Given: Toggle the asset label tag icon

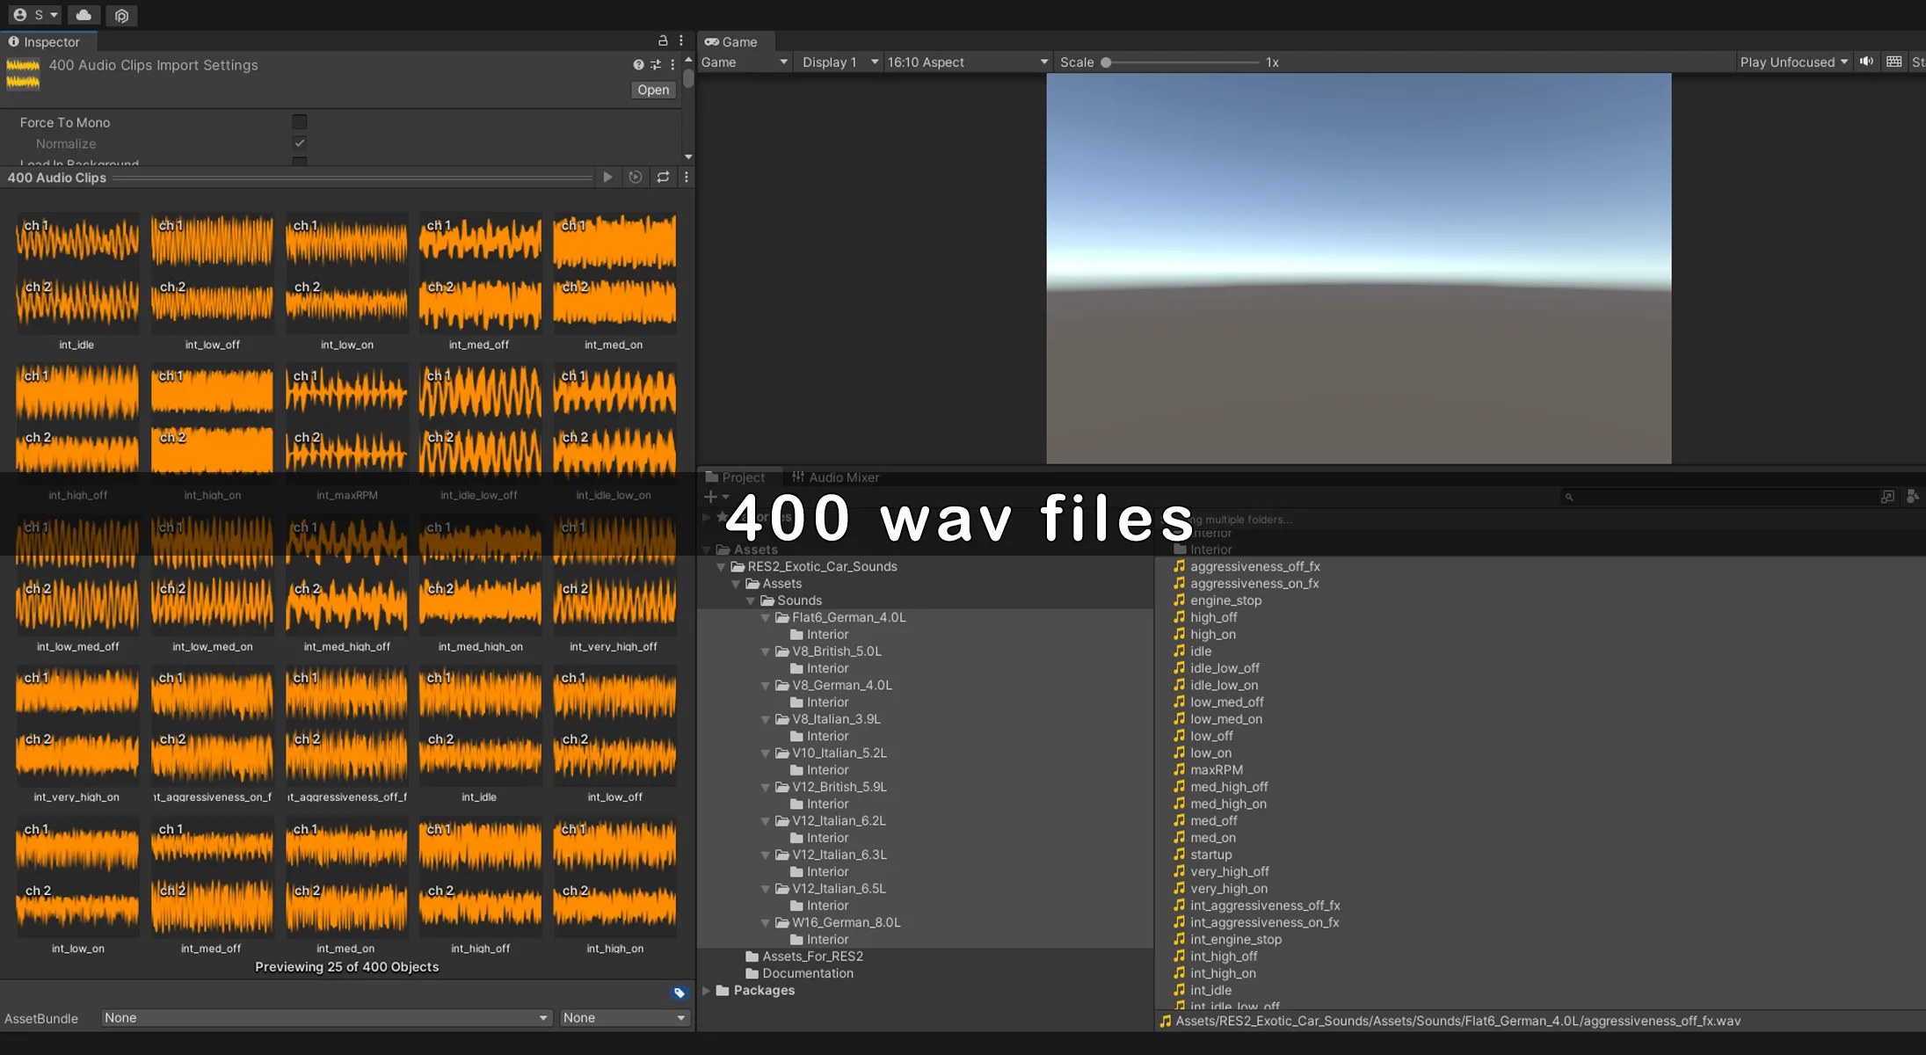Looking at the screenshot, I should 679,993.
